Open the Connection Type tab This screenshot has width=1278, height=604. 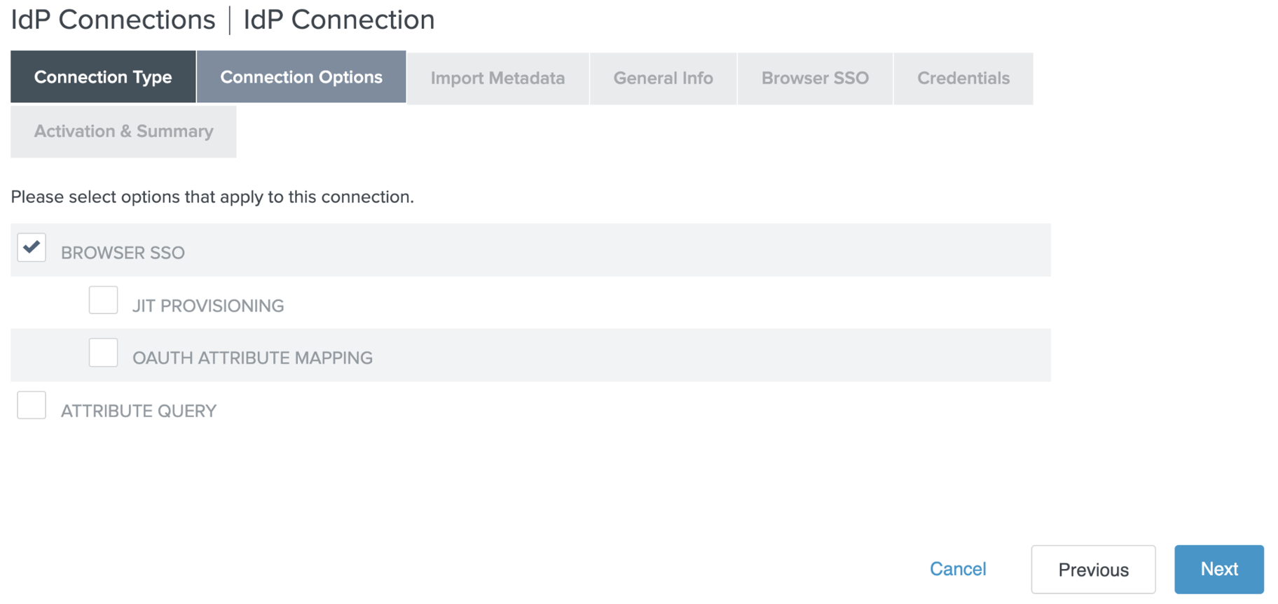tap(103, 77)
